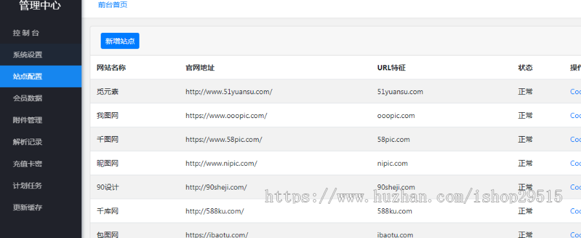Click the https://www.ooopic.com/ address
This screenshot has height=238, width=581.
click(227, 115)
